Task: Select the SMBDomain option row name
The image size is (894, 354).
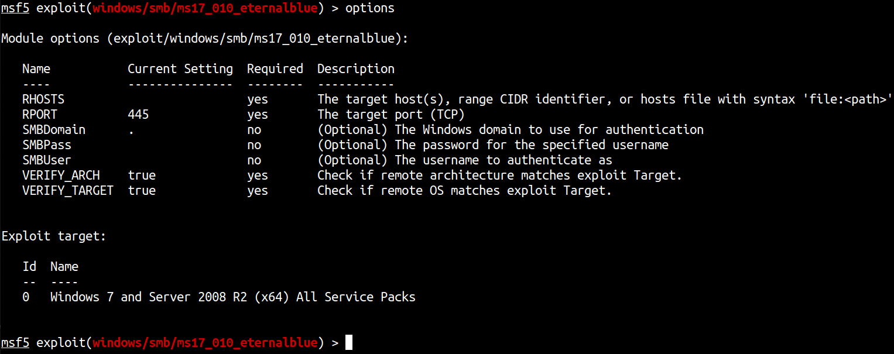Action: point(54,130)
